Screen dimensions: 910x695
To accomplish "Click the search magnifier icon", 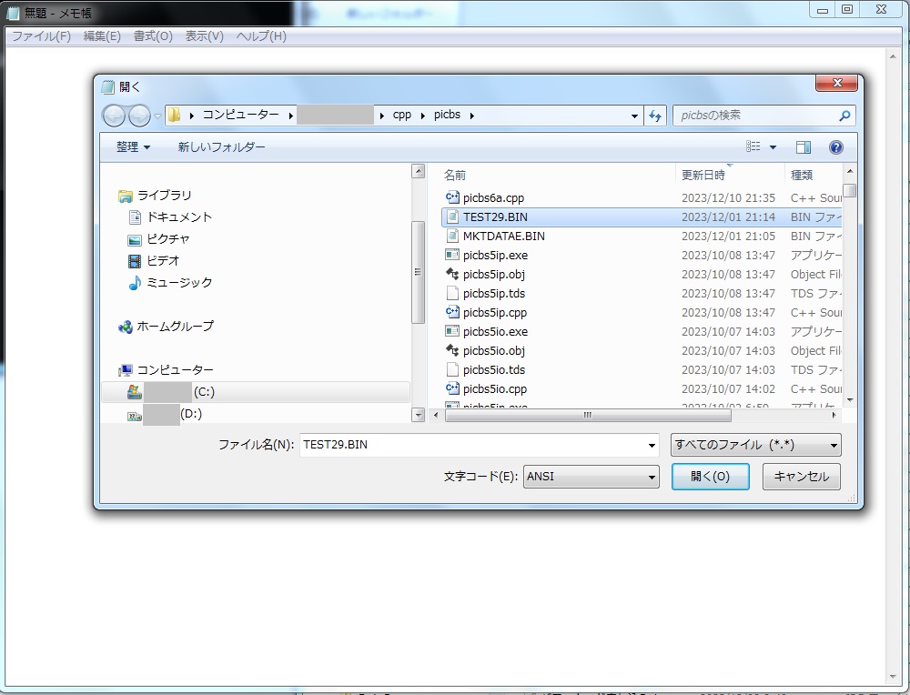I will (844, 116).
